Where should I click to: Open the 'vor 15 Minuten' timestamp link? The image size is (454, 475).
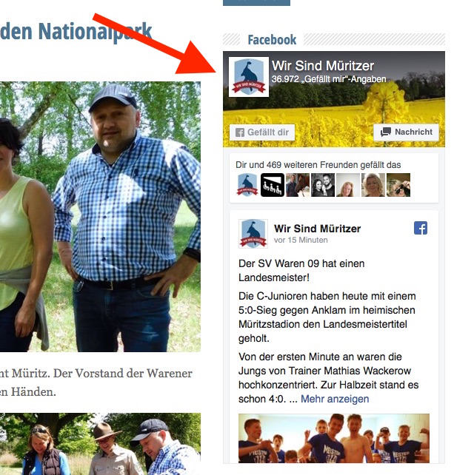tap(301, 240)
